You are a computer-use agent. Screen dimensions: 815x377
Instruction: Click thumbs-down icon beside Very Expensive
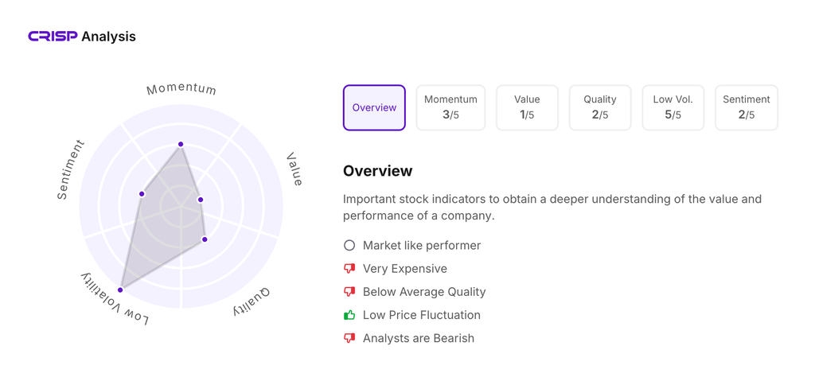coord(349,269)
